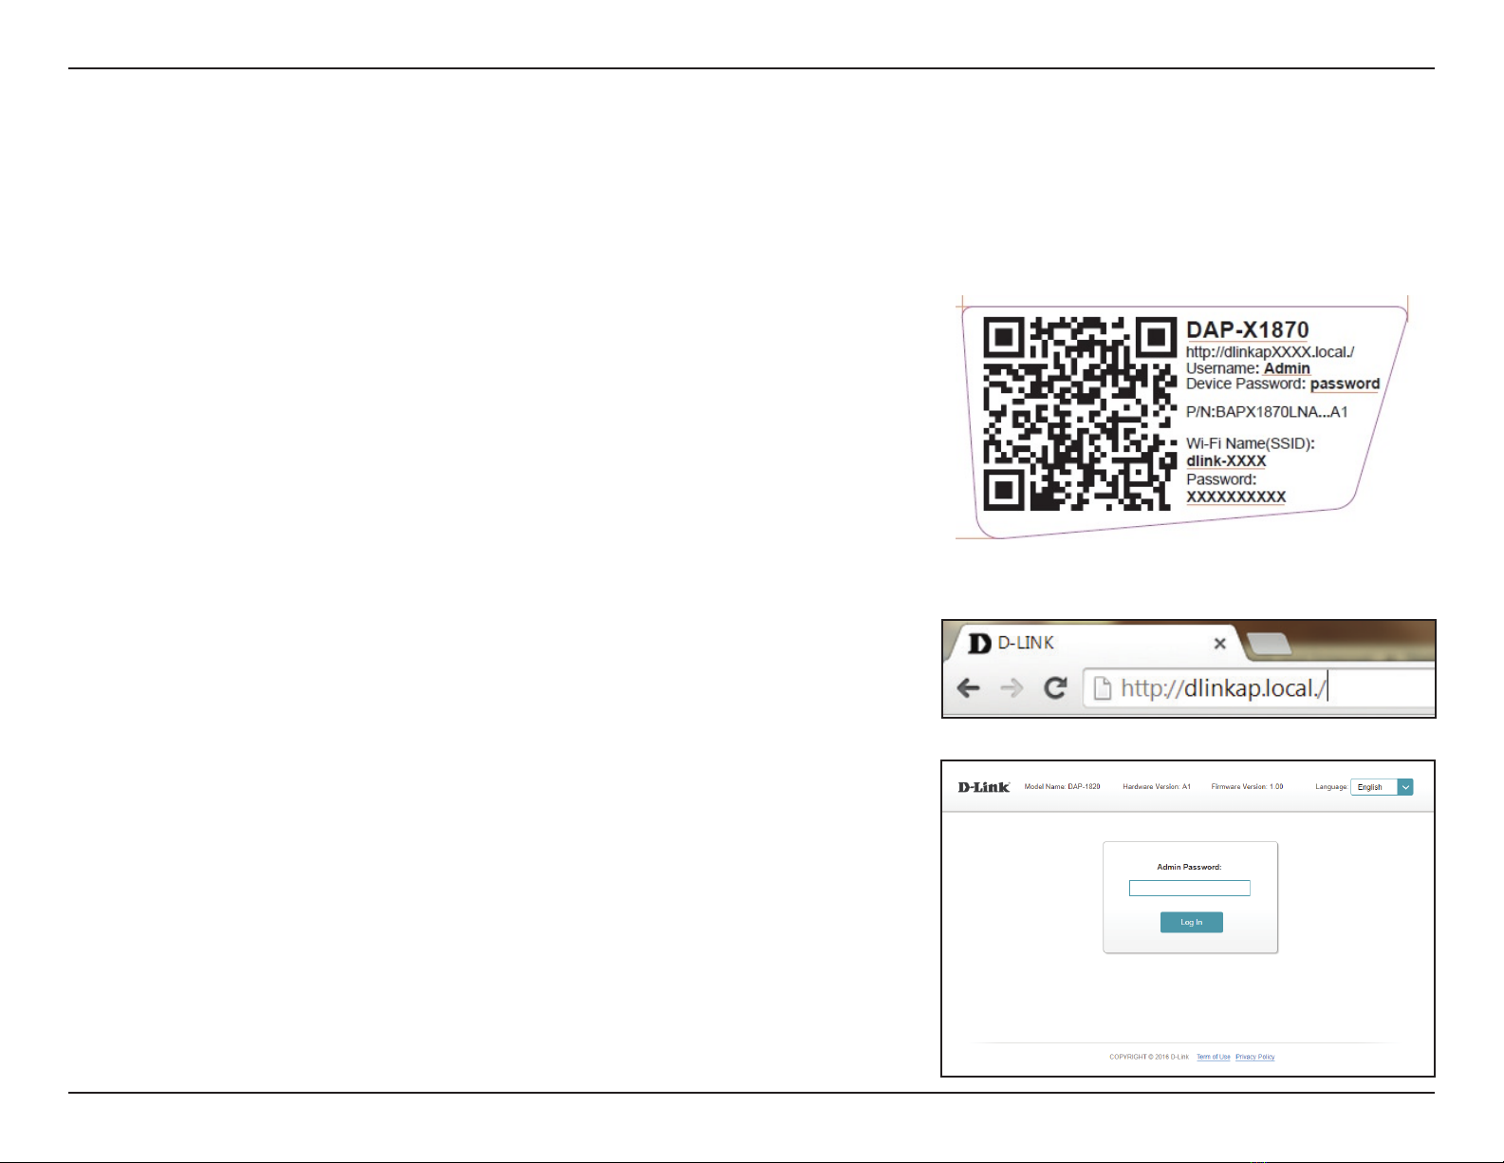Click the address bar with dlinkap.local URL

pos(1259,687)
